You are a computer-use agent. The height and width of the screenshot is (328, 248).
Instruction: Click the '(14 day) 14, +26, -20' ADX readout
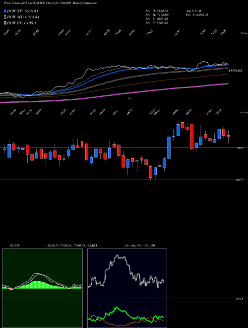click(x=139, y=246)
